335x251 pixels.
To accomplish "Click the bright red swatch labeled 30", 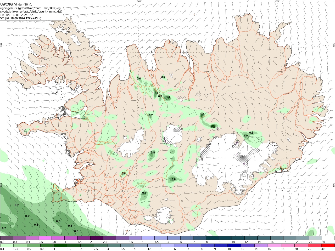I will coord(328,245).
